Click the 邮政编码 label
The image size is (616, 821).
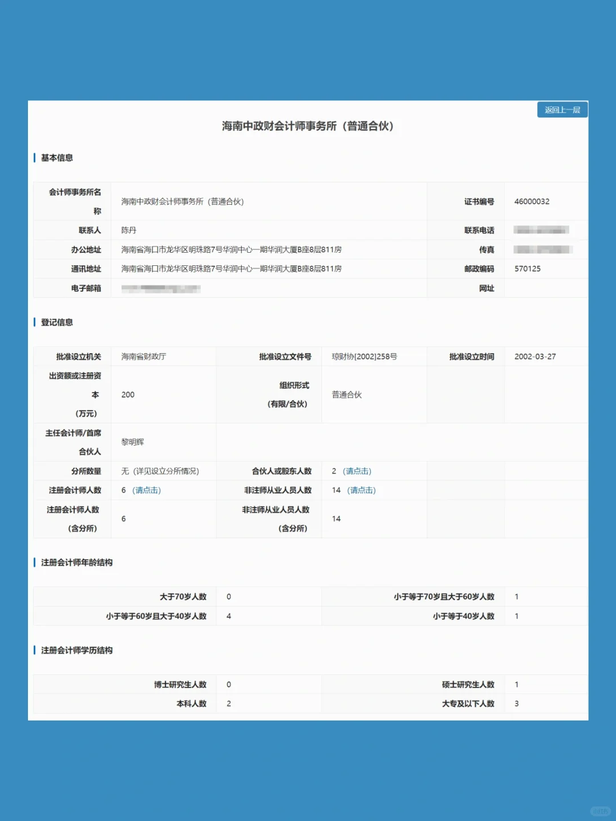[x=479, y=269]
